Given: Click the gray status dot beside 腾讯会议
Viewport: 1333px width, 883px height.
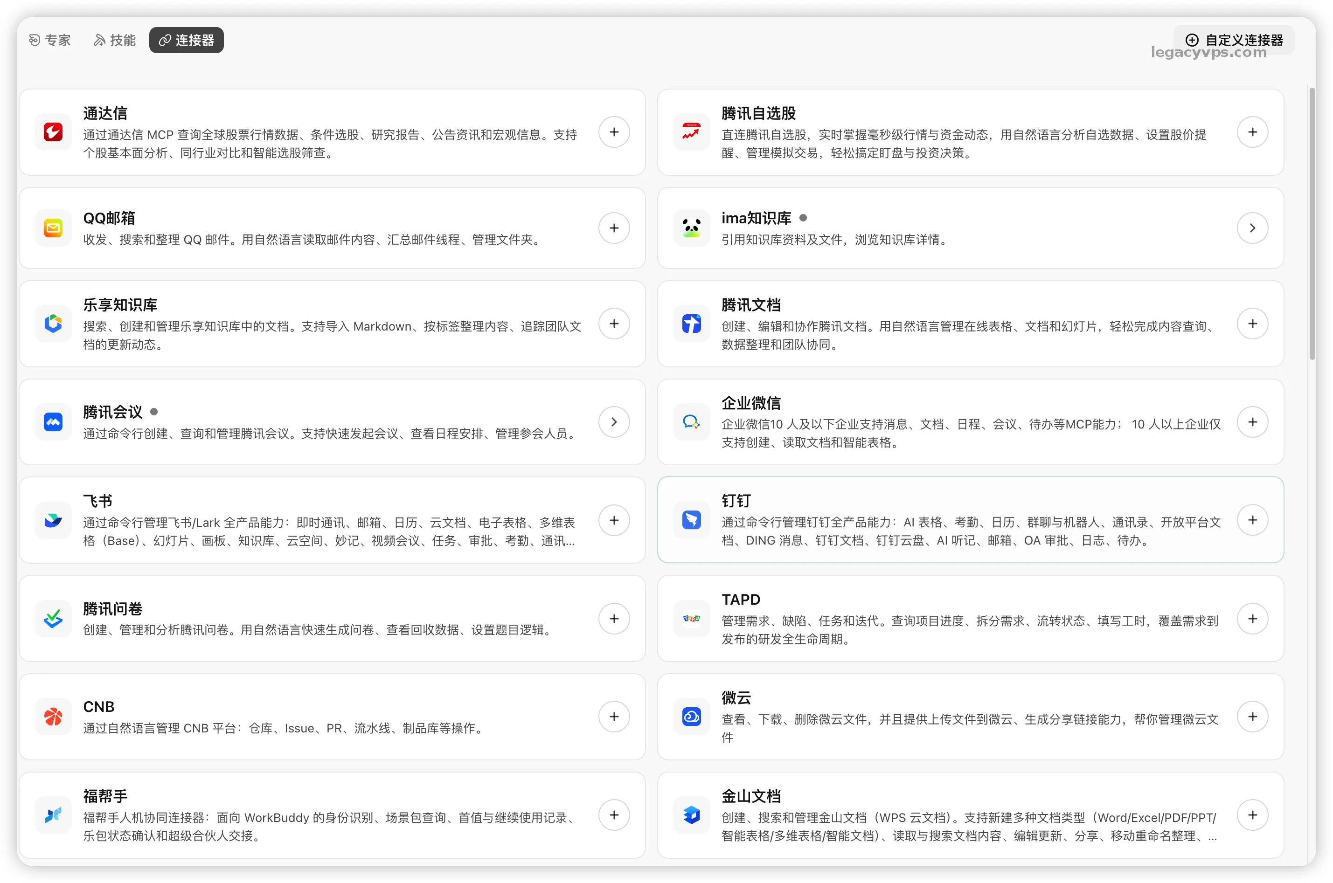Looking at the screenshot, I should [154, 412].
